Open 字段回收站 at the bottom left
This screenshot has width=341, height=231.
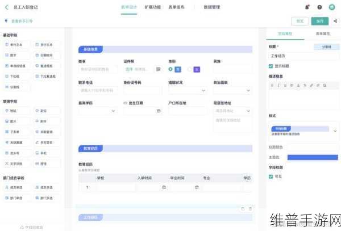click(32, 227)
